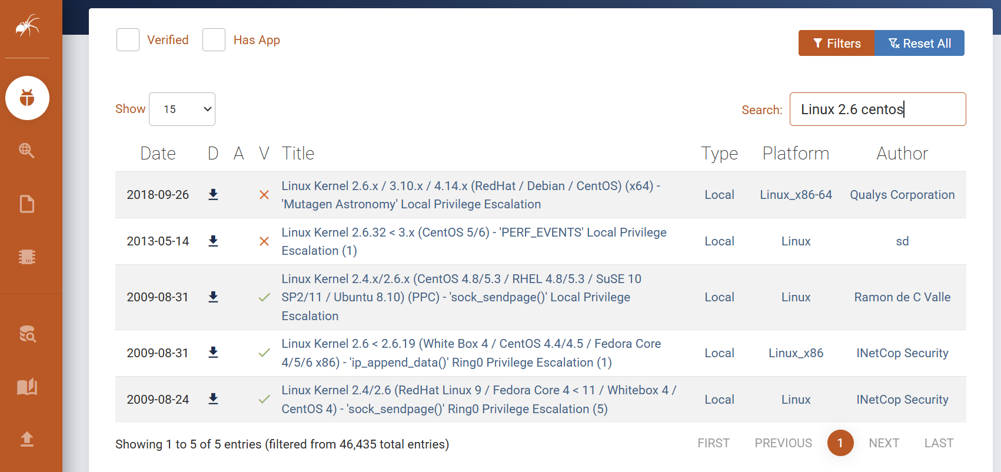Open the Filters panel

(836, 44)
